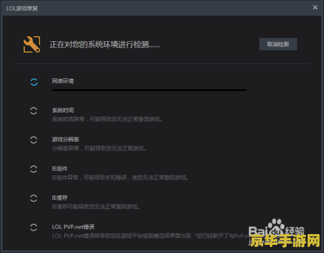The image size is (324, 253).
Task: Click the IE组件异常 description text
Action: point(120,177)
